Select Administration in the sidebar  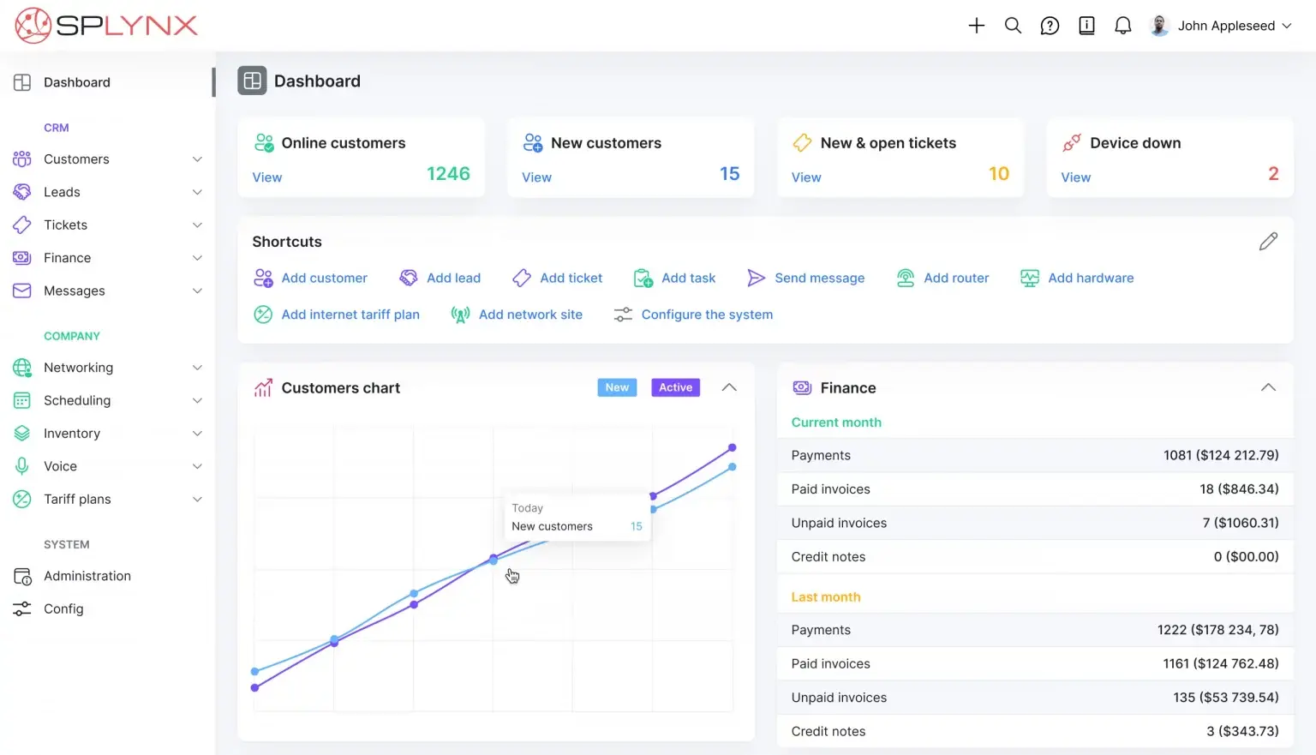[87, 575]
